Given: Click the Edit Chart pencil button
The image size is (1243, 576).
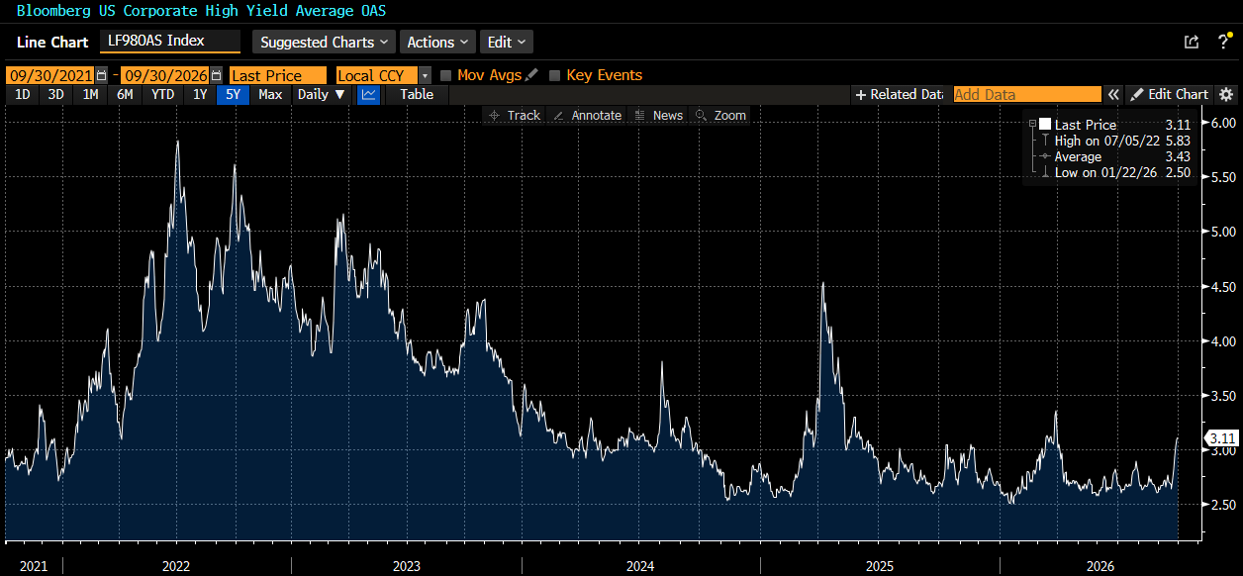Looking at the screenshot, I should coord(1170,94).
